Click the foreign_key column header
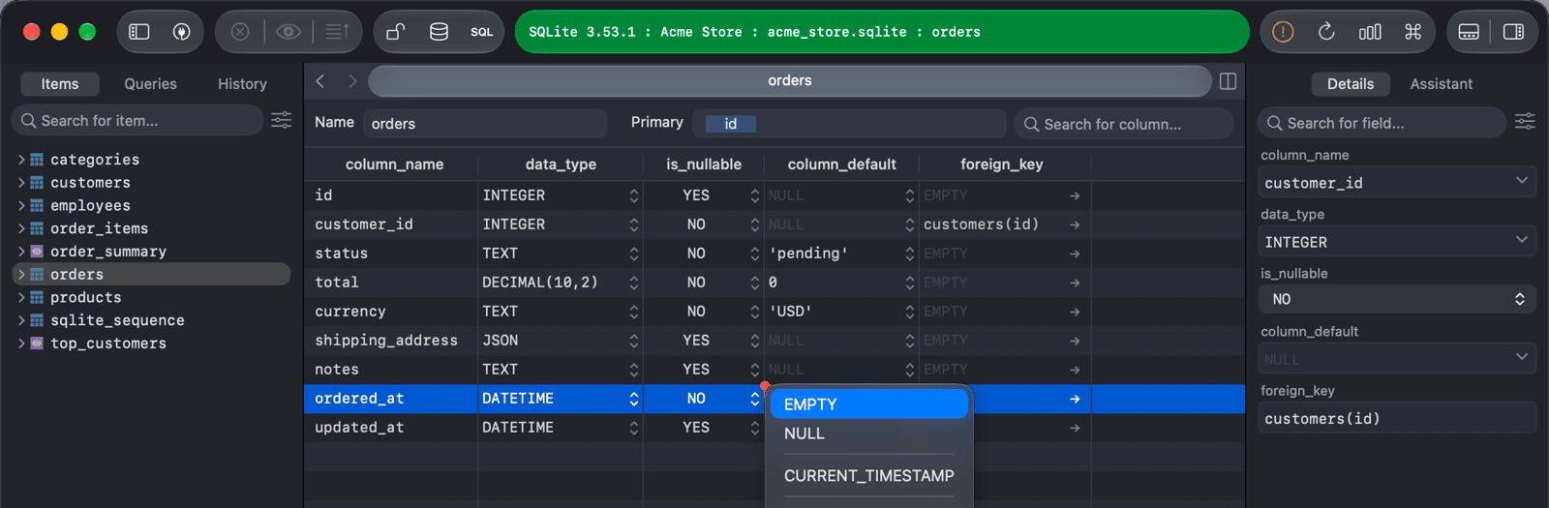The width and height of the screenshot is (1549, 508). click(1002, 164)
